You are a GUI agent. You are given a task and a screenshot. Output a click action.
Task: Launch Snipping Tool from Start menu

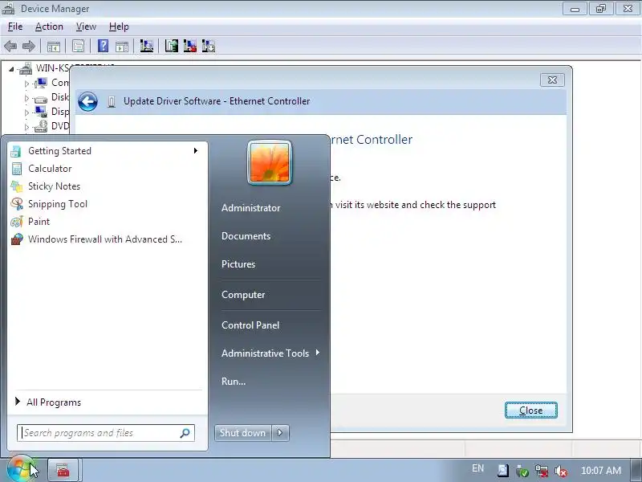tap(58, 204)
